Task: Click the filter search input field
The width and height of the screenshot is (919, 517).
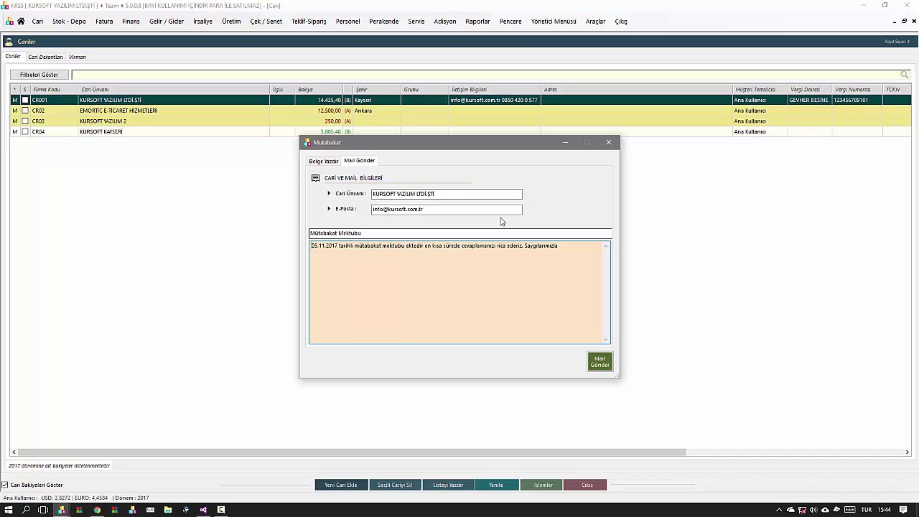Action: click(x=485, y=75)
